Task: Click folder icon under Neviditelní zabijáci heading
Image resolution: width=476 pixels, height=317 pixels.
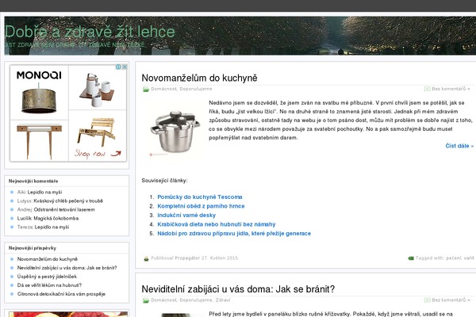Action: click(146, 300)
